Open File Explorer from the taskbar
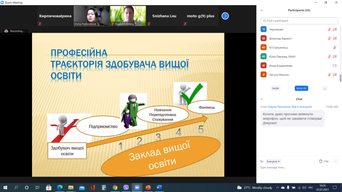 (71, 188)
